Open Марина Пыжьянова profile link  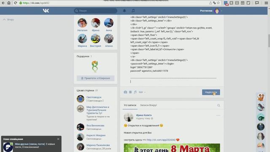pyautogui.click(x=98, y=145)
